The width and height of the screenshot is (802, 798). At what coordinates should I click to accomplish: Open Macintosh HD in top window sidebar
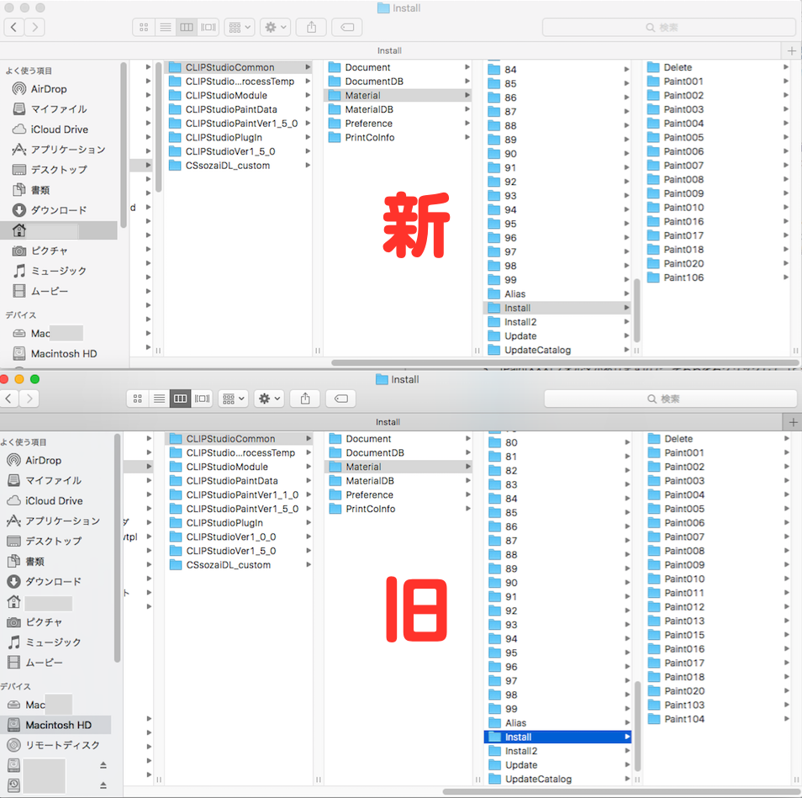click(x=63, y=353)
